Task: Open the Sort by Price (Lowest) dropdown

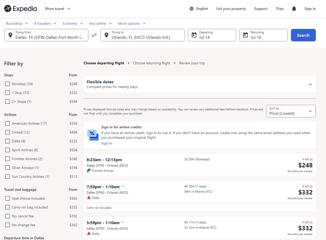Action: (291, 111)
